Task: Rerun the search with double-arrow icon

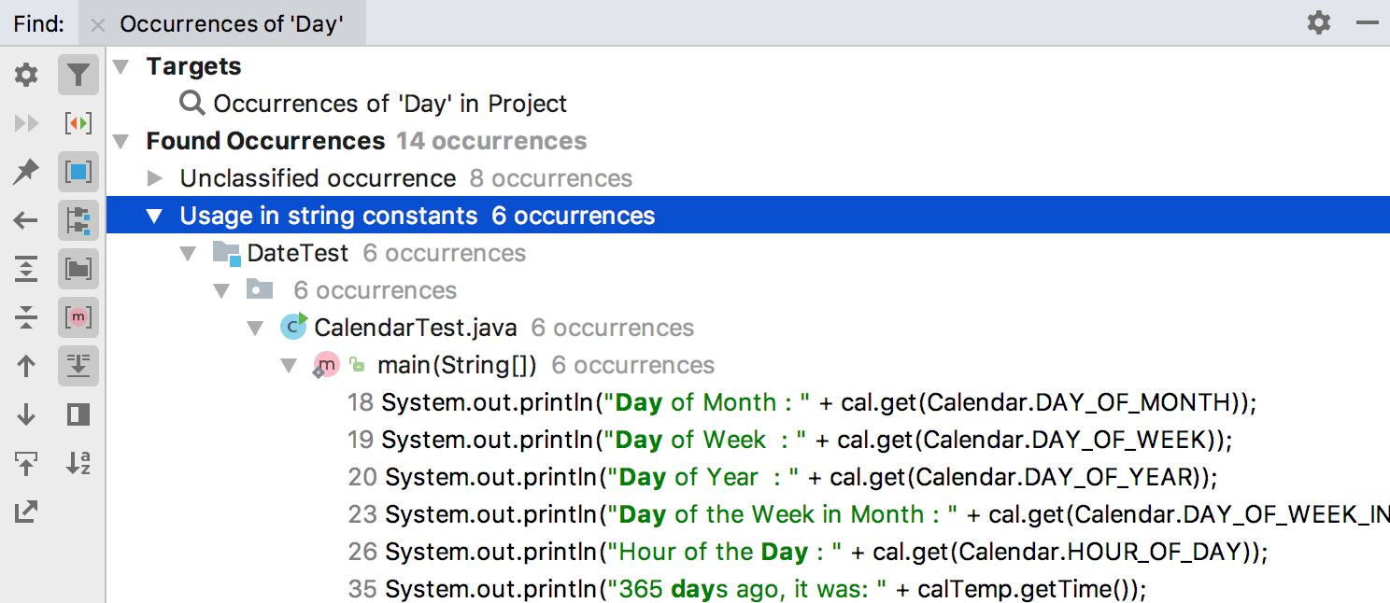Action: (25, 122)
